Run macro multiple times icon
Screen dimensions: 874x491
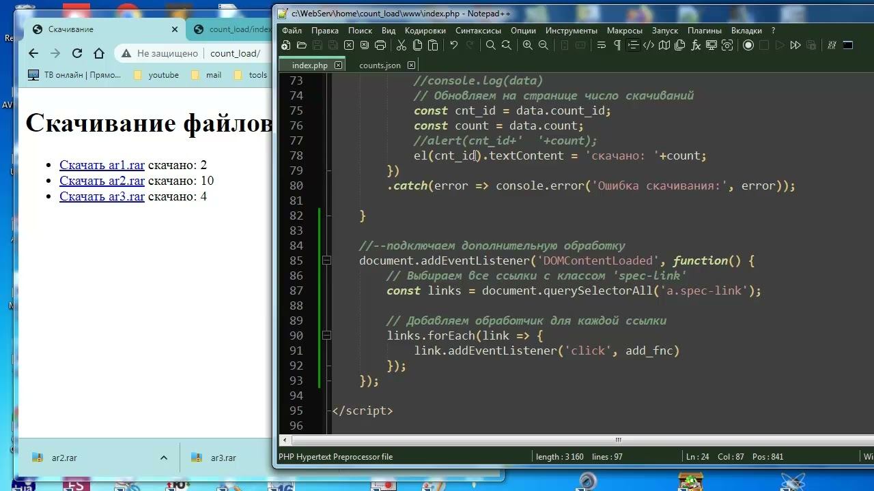(x=795, y=45)
